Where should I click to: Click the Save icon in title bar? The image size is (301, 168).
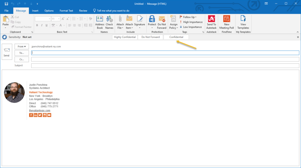coord(6,4)
